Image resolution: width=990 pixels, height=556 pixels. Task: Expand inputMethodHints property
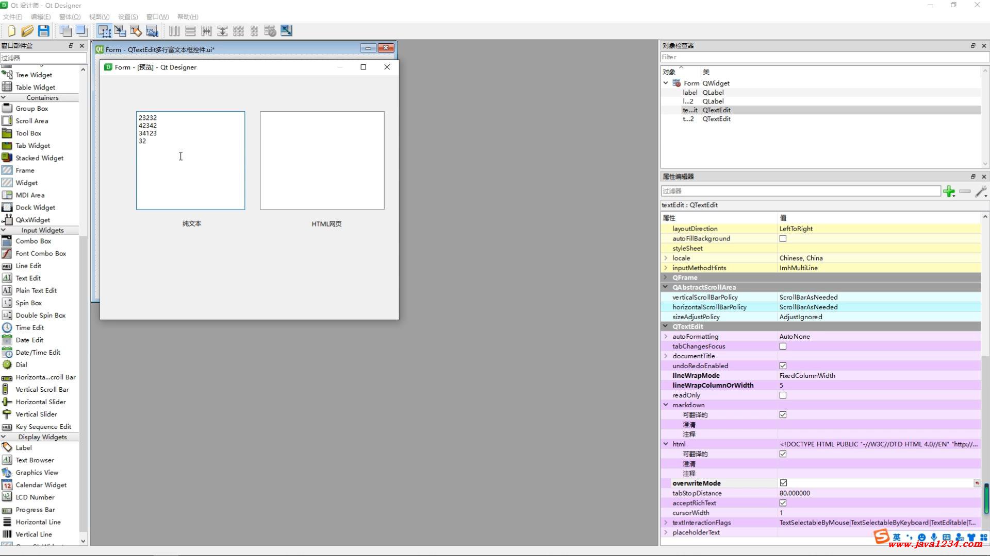(x=666, y=268)
